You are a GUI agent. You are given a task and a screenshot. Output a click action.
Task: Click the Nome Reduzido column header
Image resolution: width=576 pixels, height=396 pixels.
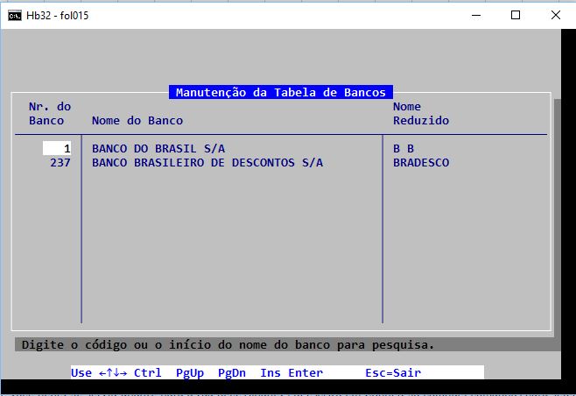click(x=421, y=114)
